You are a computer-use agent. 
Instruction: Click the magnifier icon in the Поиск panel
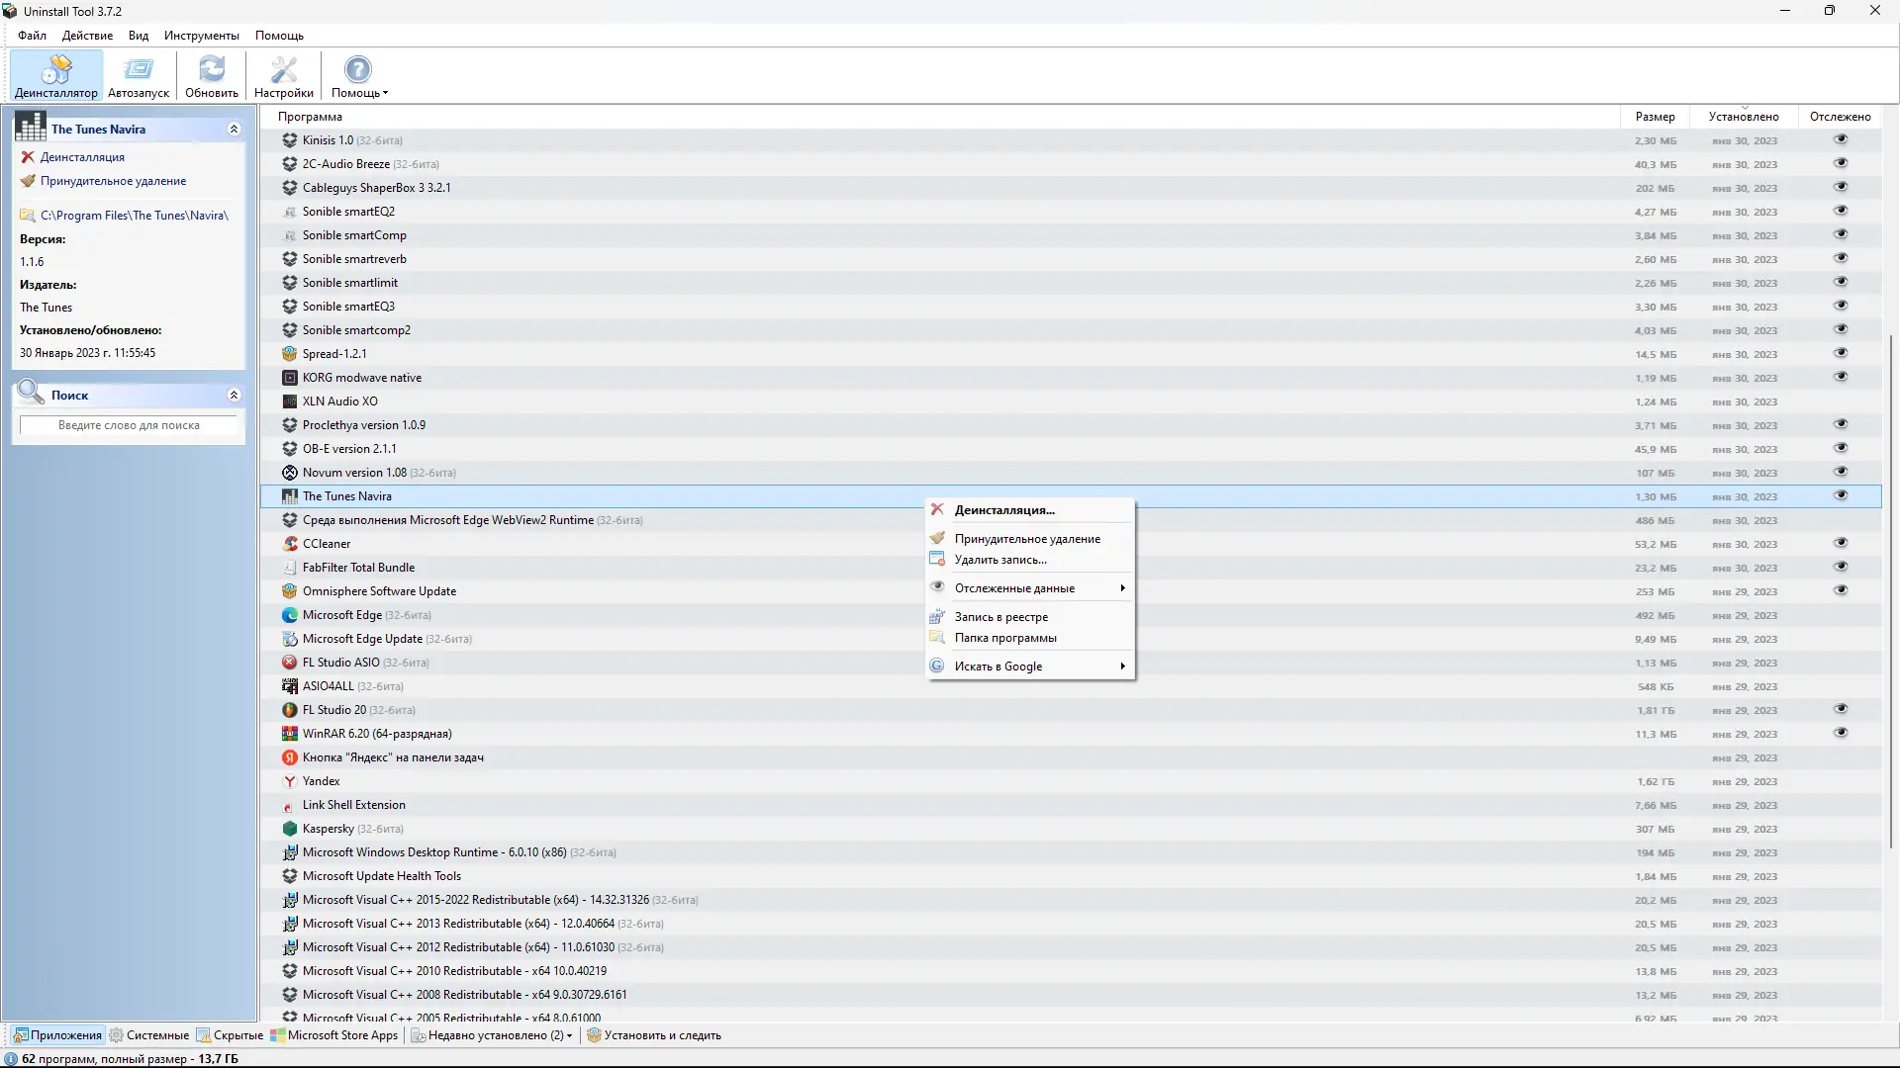point(31,392)
